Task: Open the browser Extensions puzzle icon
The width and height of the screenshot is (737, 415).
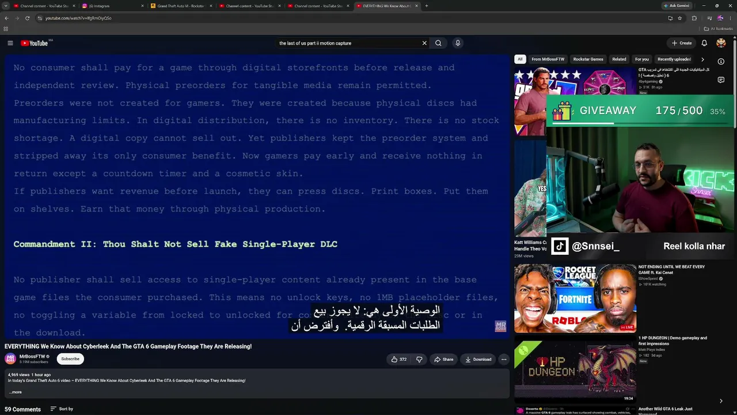Action: (x=694, y=18)
